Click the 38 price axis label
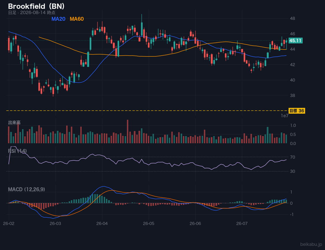 tap(292, 95)
